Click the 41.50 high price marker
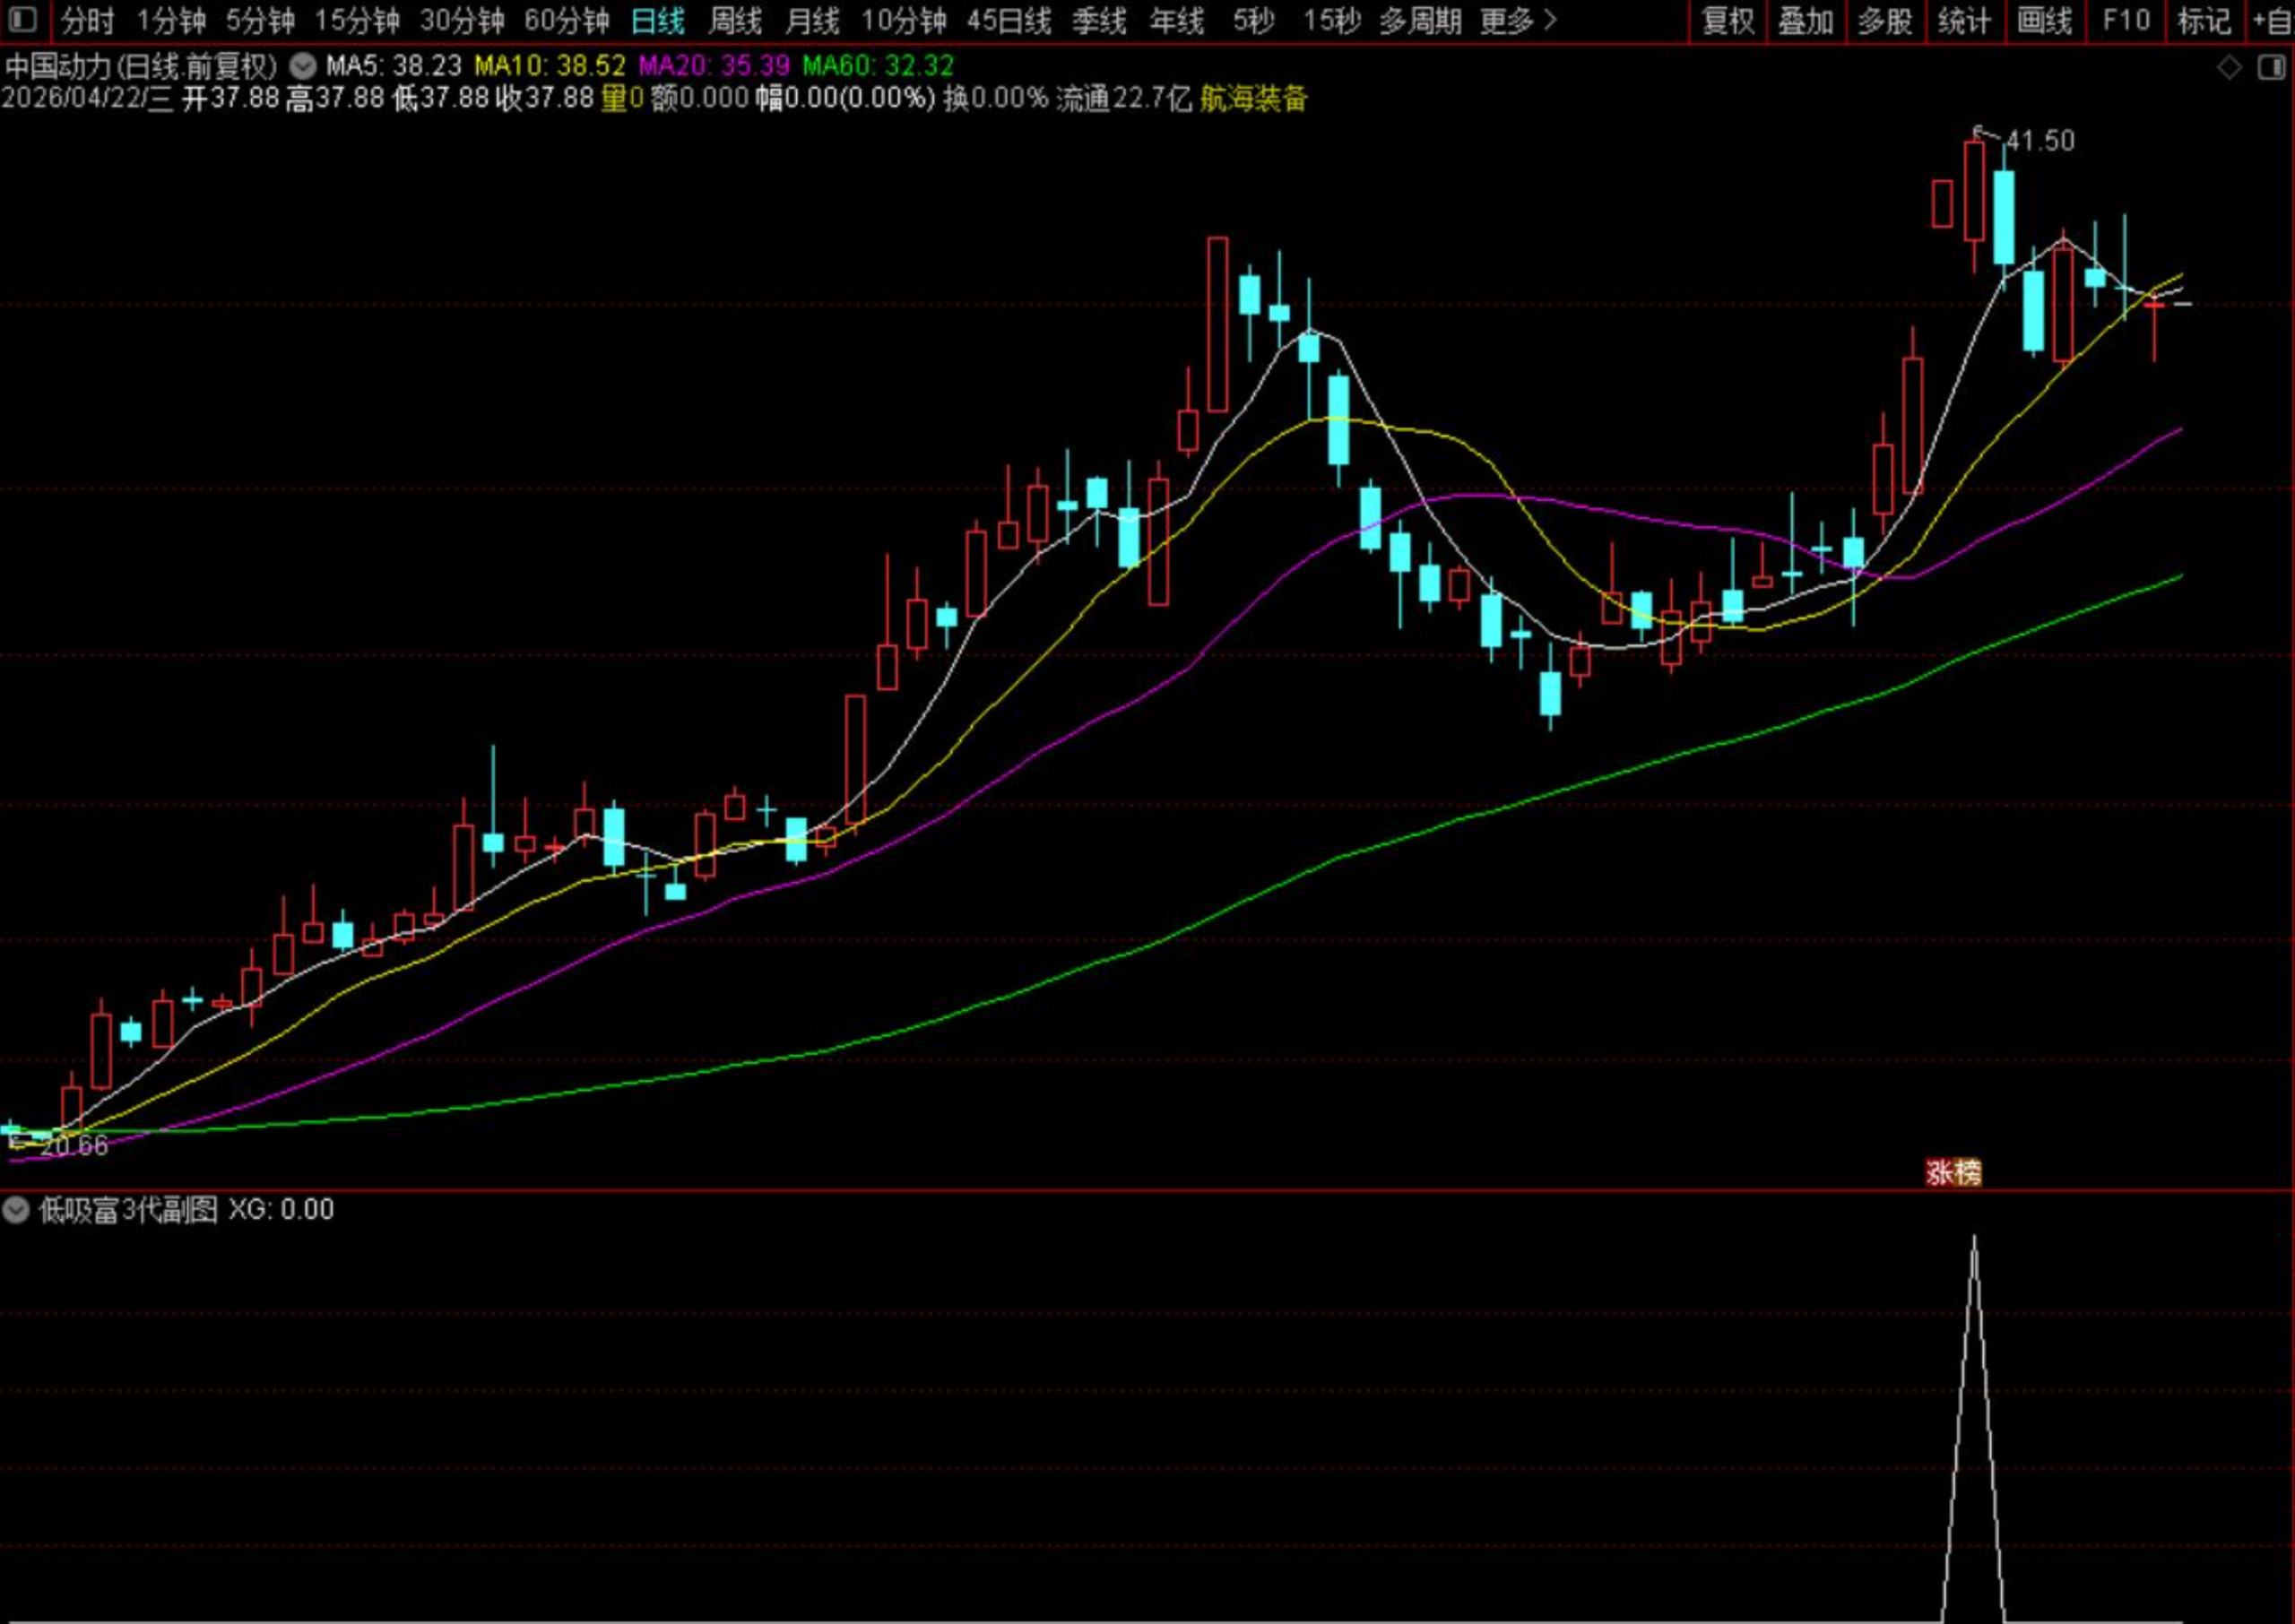 click(2040, 141)
